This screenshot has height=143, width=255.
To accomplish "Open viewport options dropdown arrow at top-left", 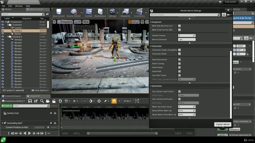I will click(x=54, y=22).
